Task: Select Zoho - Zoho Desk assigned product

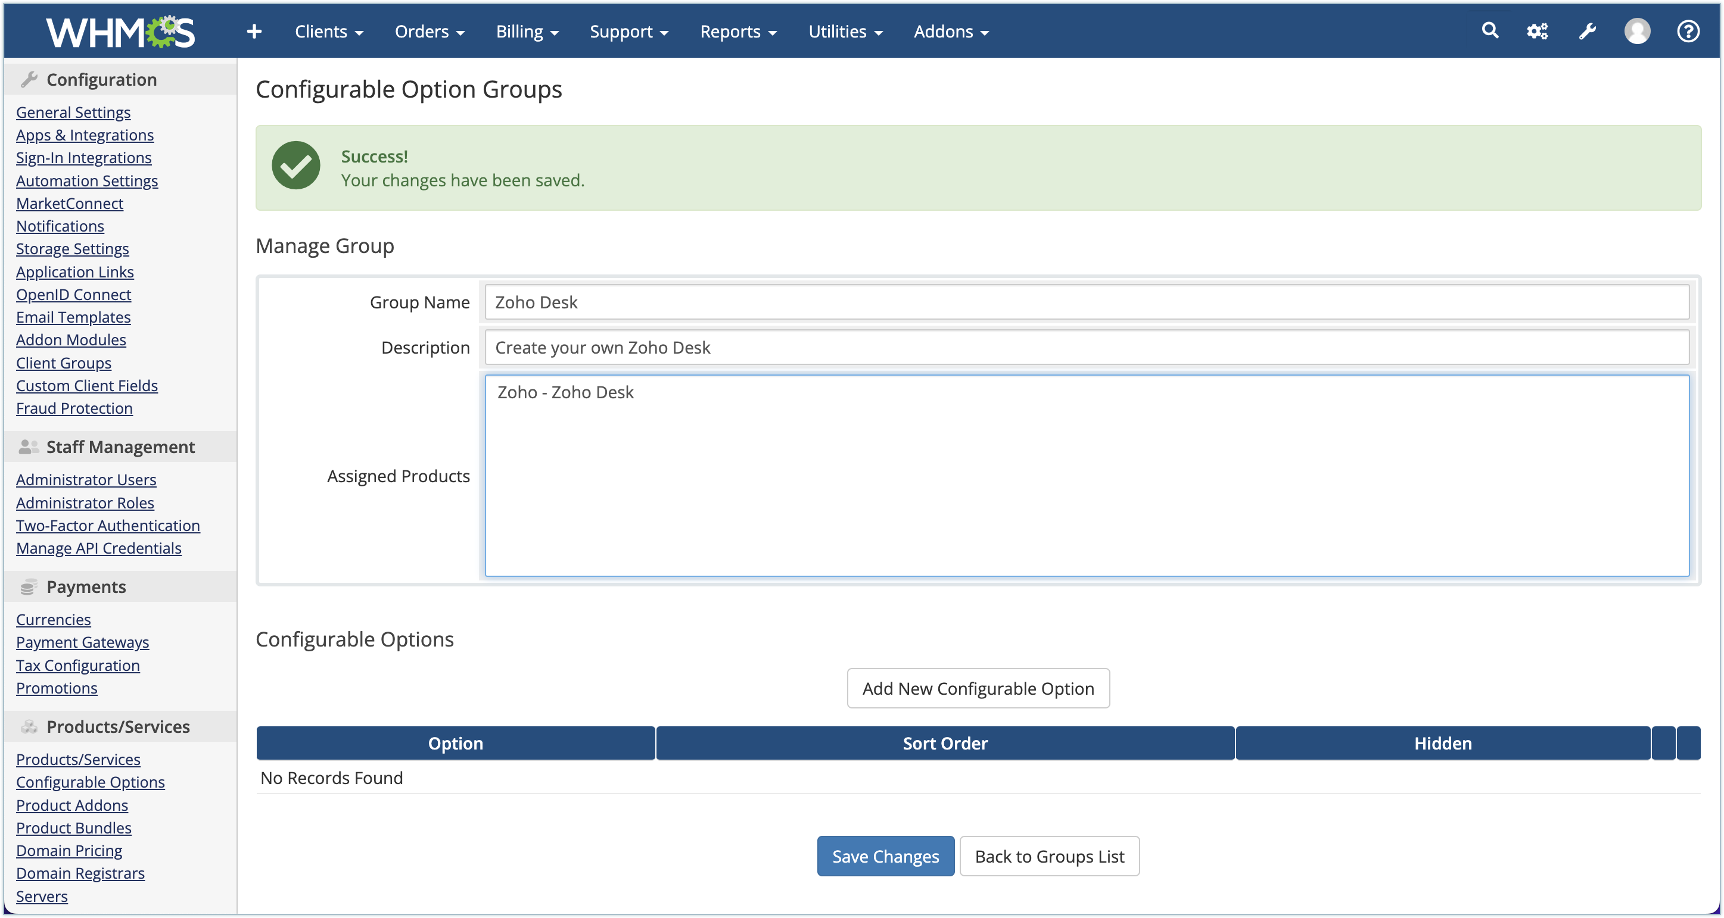Action: coord(565,392)
